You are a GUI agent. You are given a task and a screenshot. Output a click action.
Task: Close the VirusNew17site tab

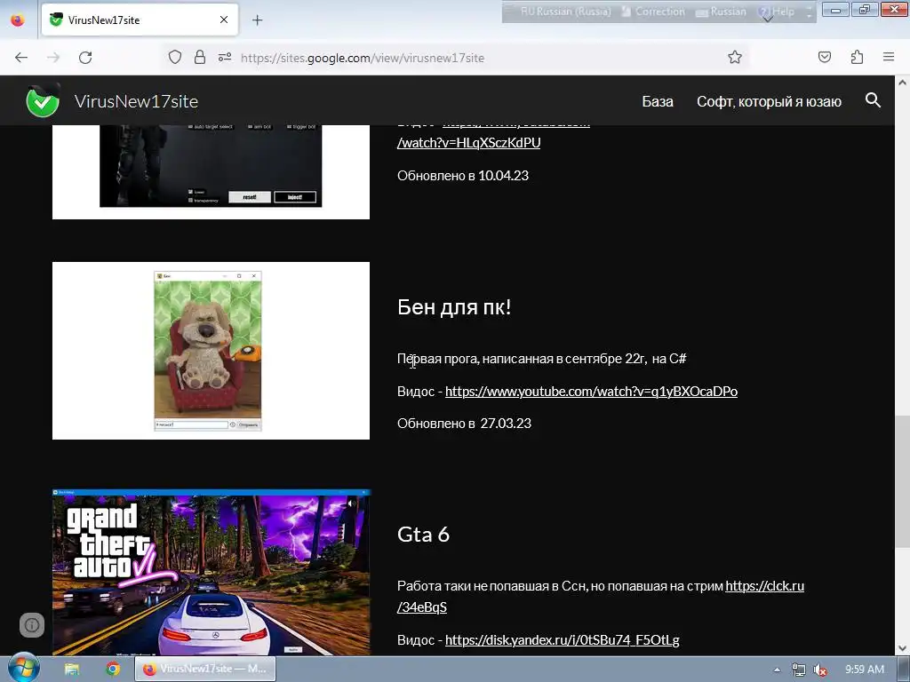pos(224,20)
